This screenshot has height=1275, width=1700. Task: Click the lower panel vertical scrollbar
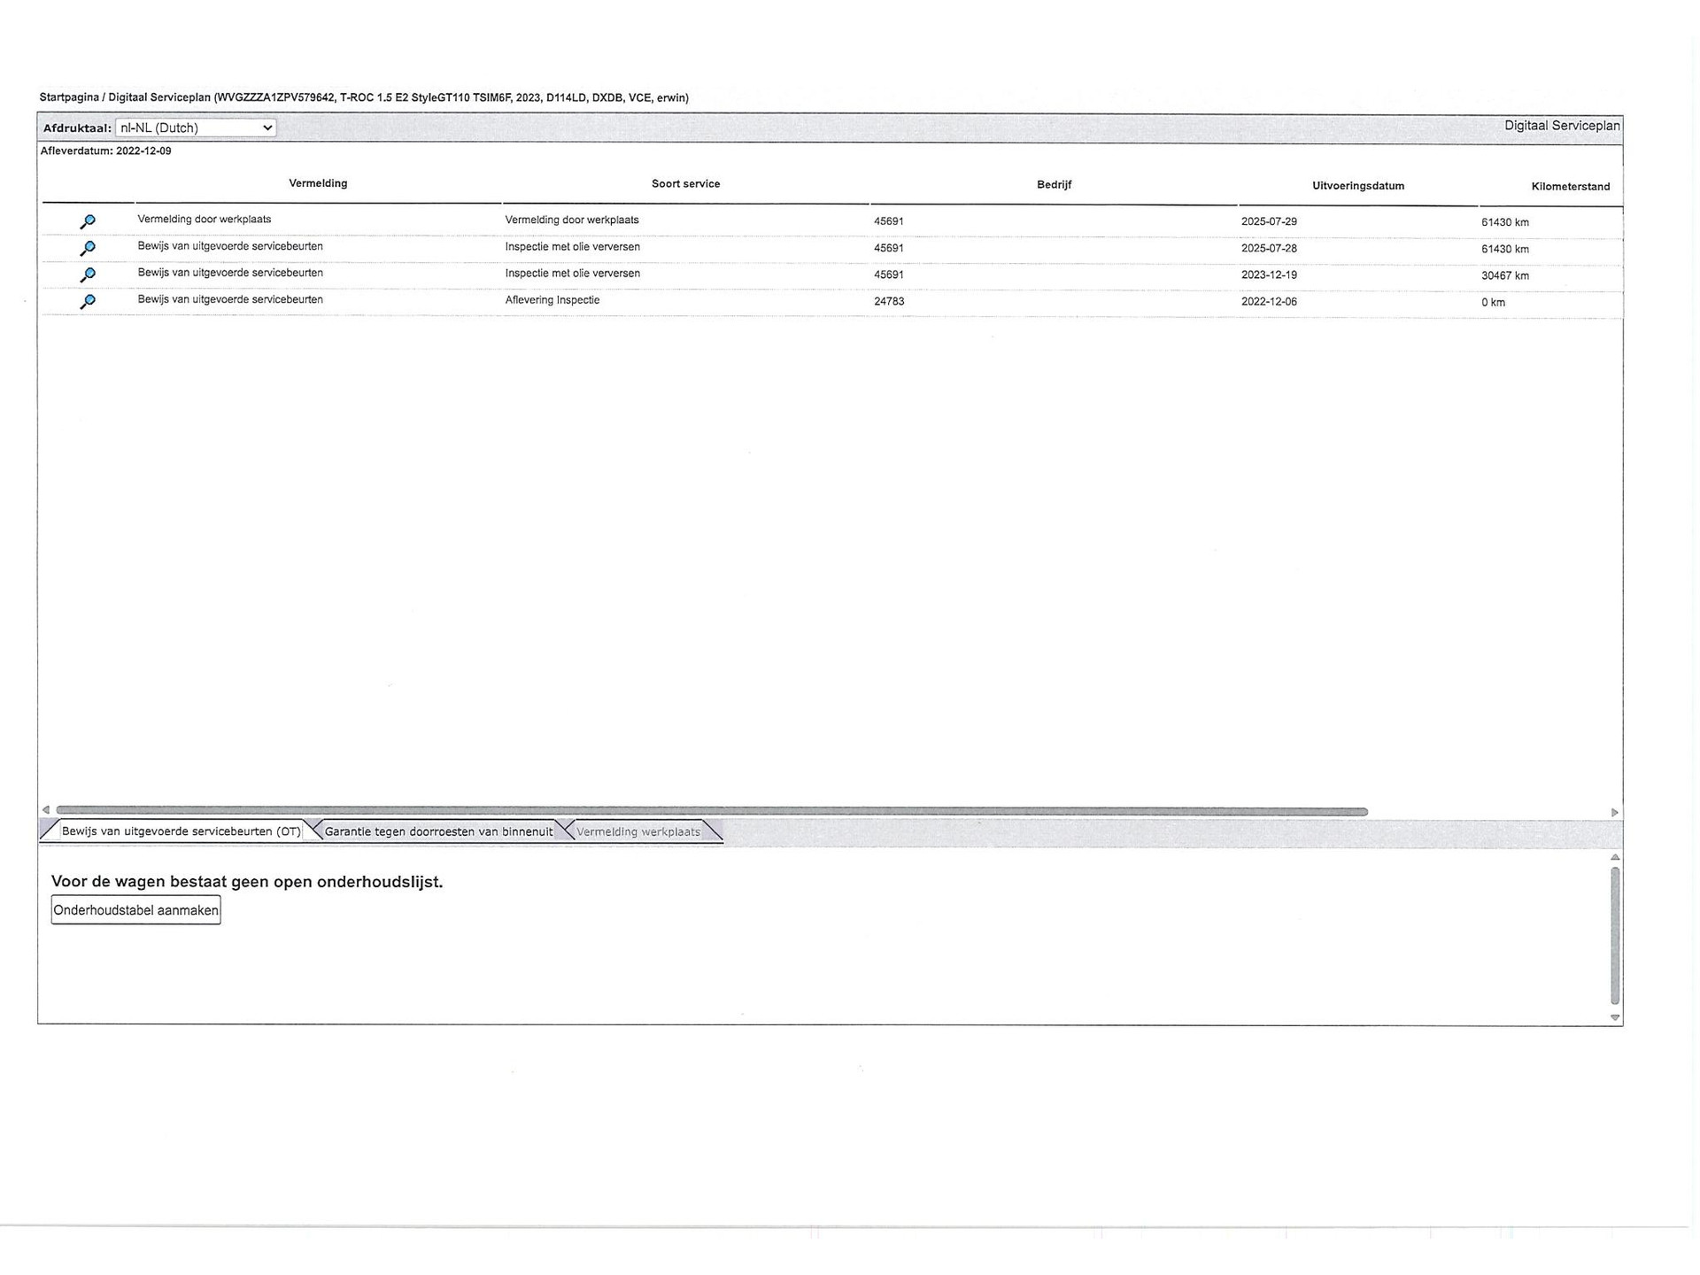(x=1615, y=936)
